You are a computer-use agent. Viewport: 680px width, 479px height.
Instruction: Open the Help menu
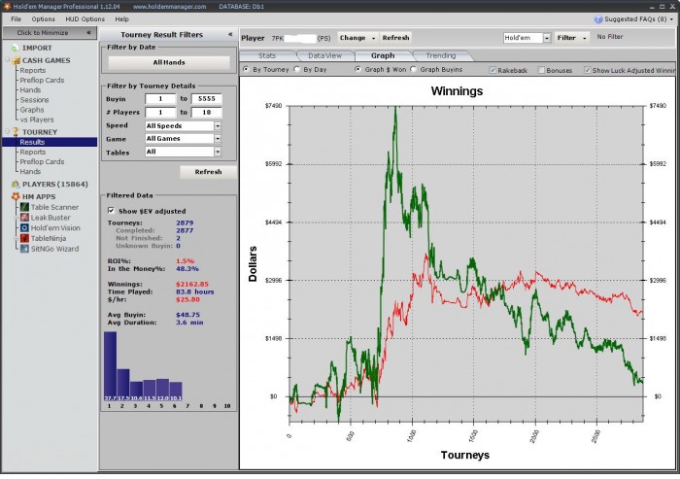pyautogui.click(x=121, y=19)
